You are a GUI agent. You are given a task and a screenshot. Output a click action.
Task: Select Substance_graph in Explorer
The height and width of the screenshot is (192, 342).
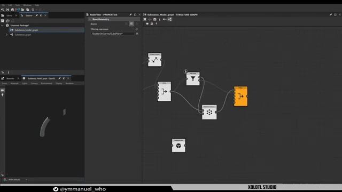coord(23,35)
